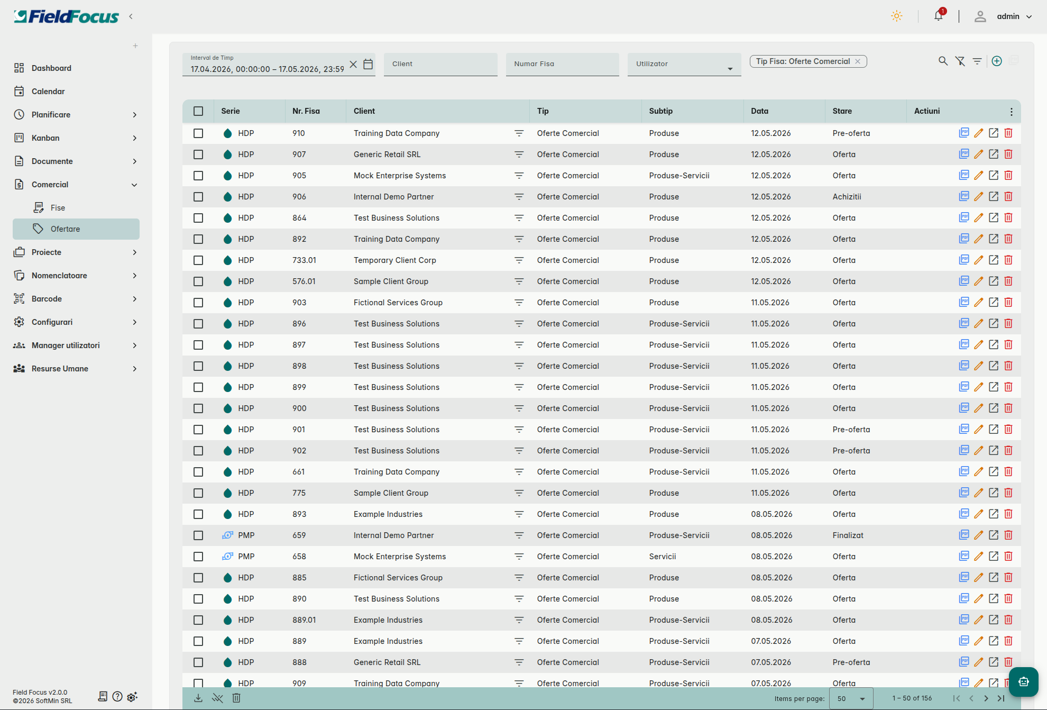The height and width of the screenshot is (710, 1047).
Task: Tick checkbox for fisa 576.01
Action: tap(198, 281)
